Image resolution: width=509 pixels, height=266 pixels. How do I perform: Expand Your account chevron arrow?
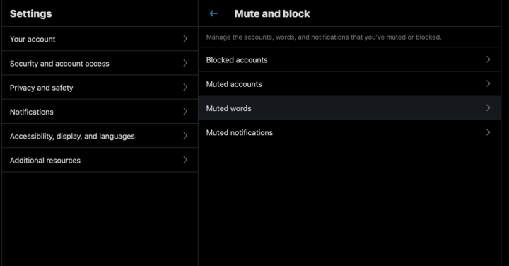tap(185, 39)
